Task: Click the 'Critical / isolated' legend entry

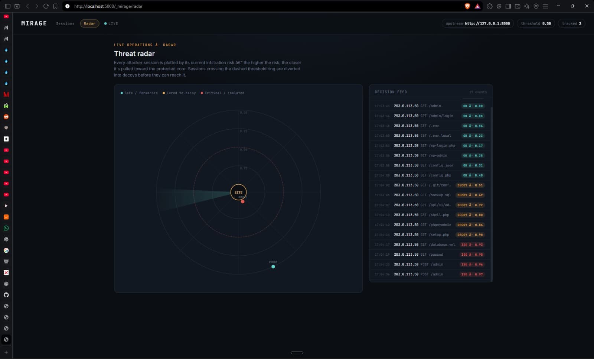Action: point(222,93)
